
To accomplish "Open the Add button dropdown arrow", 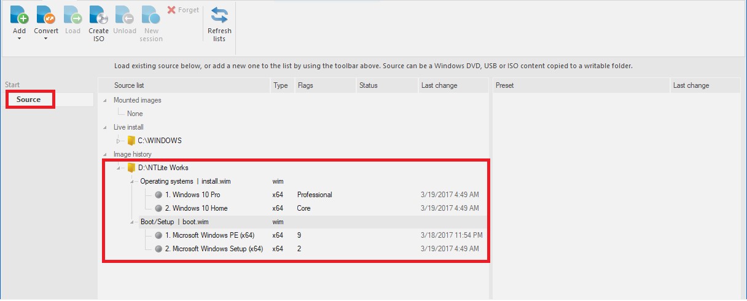I will (x=19, y=39).
